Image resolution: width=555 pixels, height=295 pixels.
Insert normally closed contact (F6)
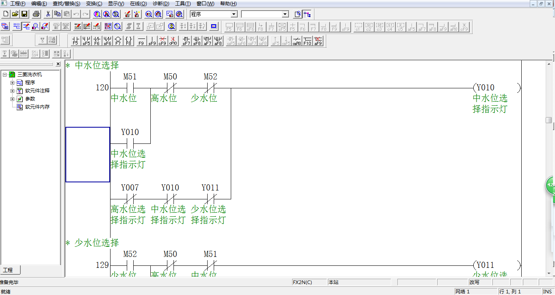(97, 41)
